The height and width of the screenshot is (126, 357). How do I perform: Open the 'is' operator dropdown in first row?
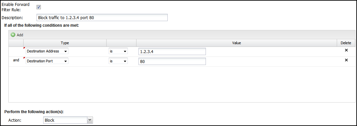[x=118, y=51]
